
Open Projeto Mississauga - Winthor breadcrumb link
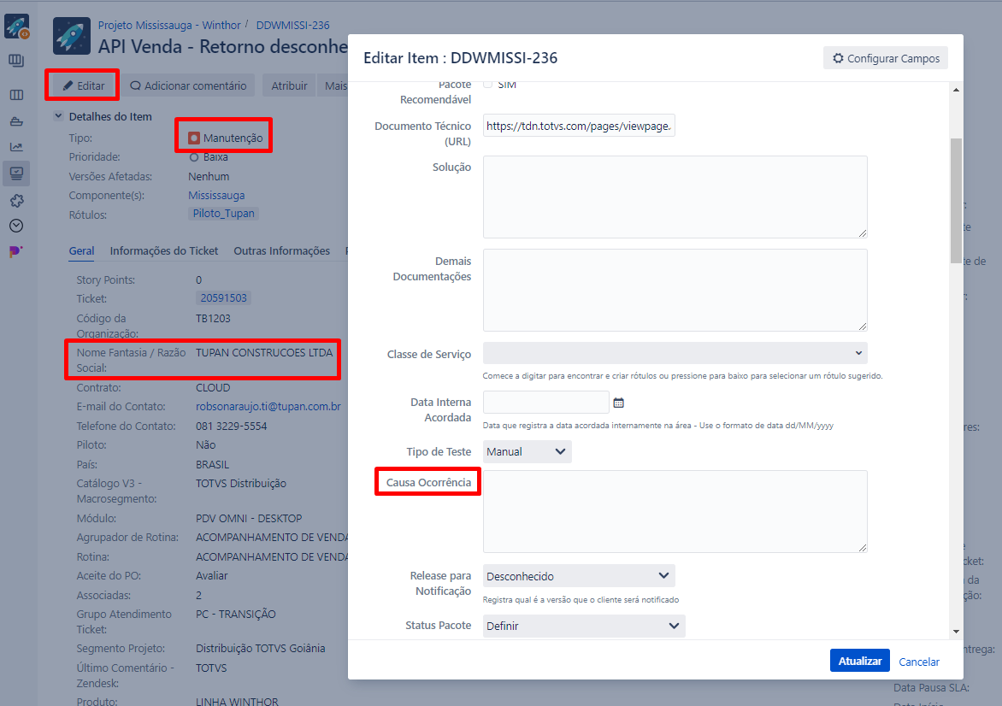pos(169,25)
